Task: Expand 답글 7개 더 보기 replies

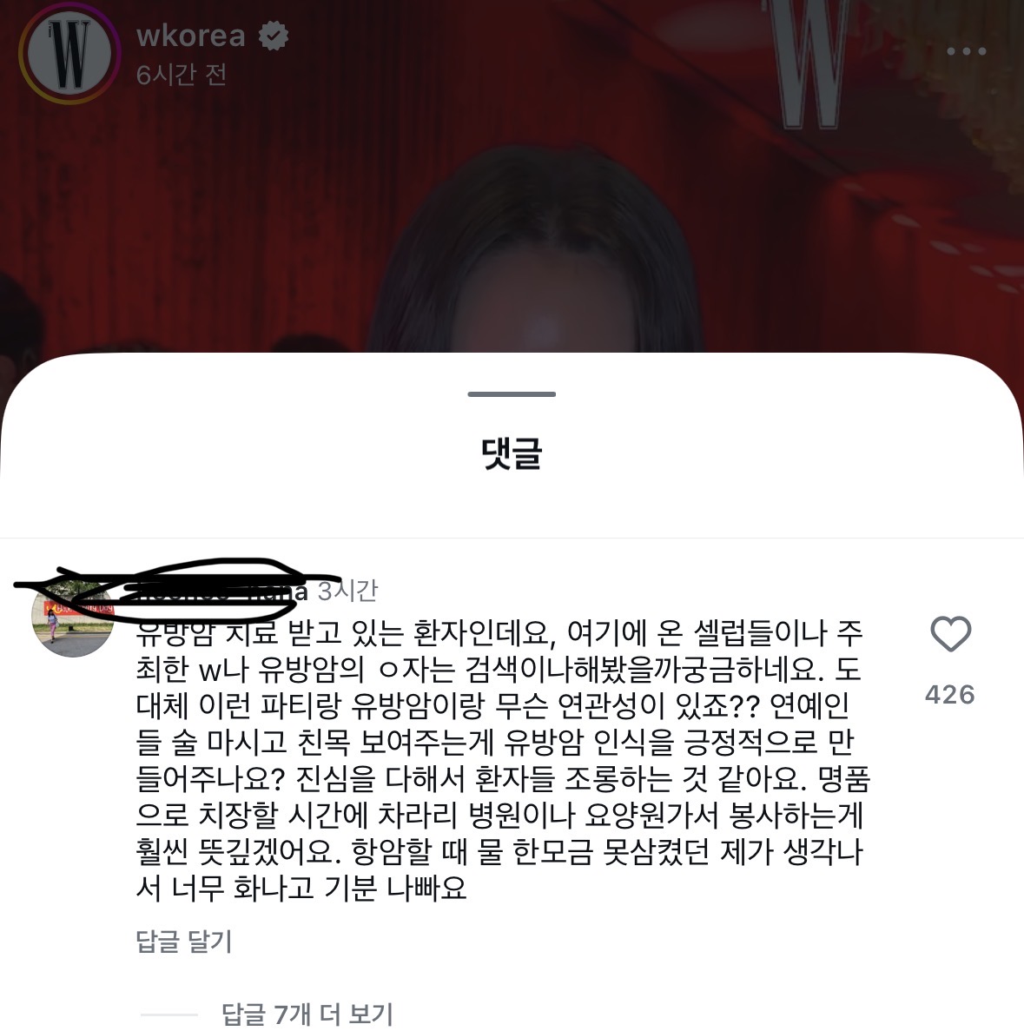Action: (x=307, y=1014)
